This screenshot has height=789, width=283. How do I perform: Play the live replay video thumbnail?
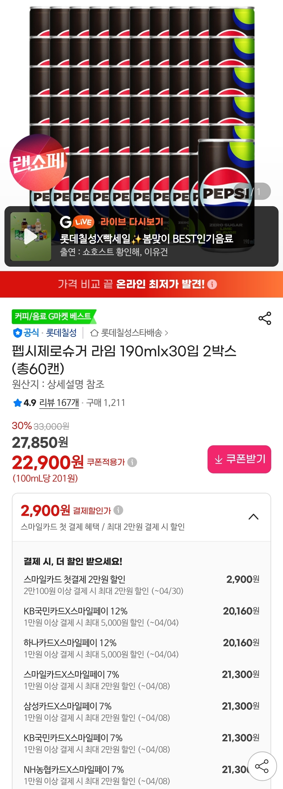(x=31, y=237)
